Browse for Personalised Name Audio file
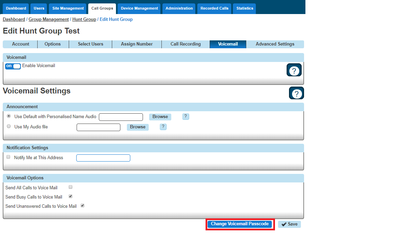The image size is (394, 242). click(x=160, y=117)
